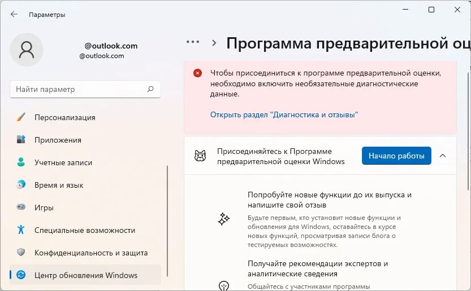Open Персонализация settings section
The image size is (471, 291).
point(85,117)
